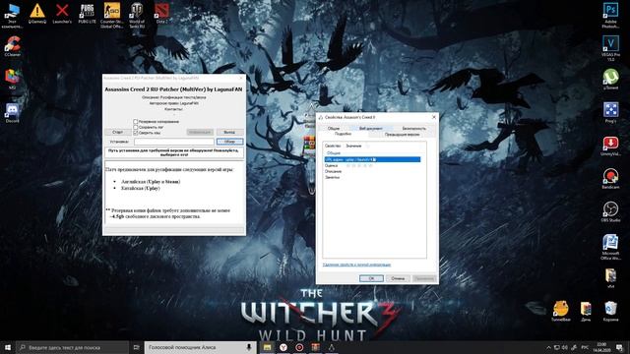
Task: Open the archive icon next to TunnelBear
Action: (x=586, y=311)
